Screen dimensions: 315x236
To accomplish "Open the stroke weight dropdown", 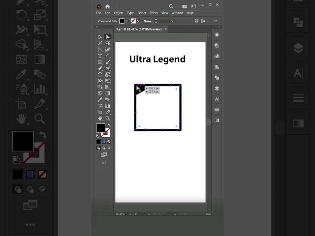I will click(172, 21).
